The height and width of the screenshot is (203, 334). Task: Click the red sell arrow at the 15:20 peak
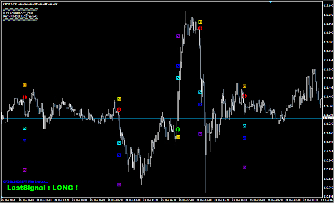click(x=200, y=28)
